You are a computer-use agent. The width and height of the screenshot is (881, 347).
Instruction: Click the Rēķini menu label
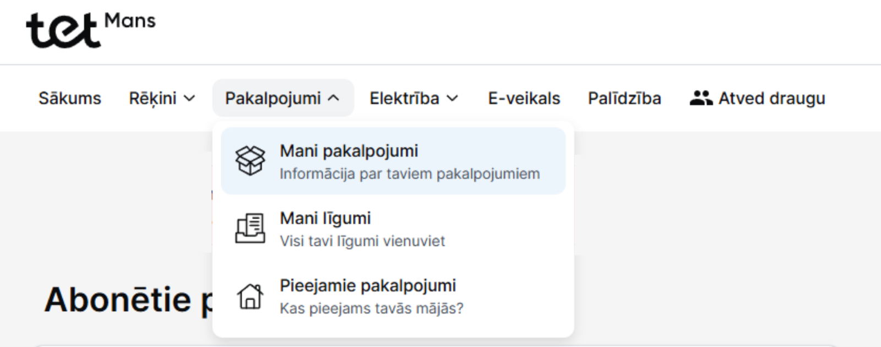click(x=153, y=98)
